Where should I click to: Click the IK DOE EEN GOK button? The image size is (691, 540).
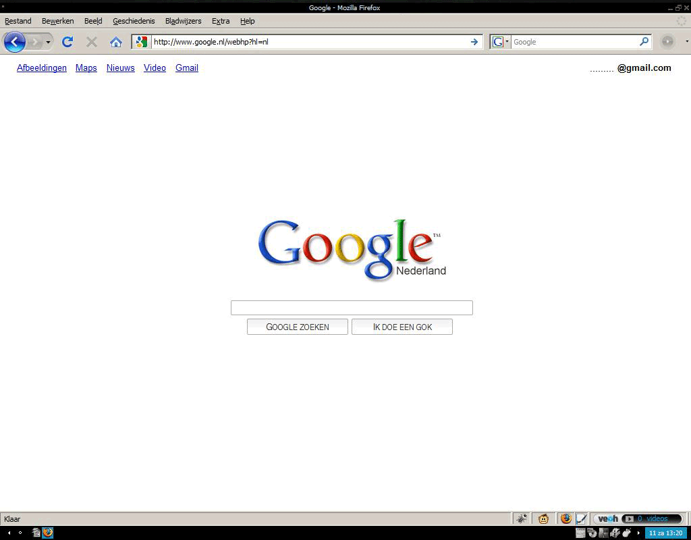pos(402,327)
